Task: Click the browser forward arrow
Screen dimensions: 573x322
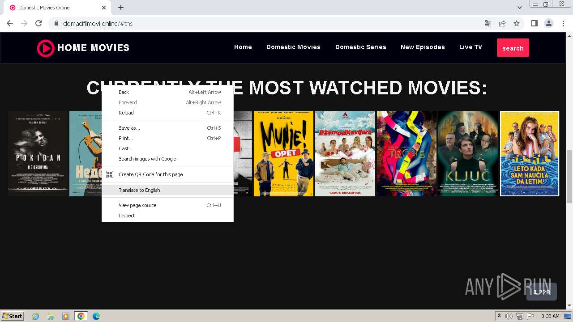Action: click(x=24, y=23)
